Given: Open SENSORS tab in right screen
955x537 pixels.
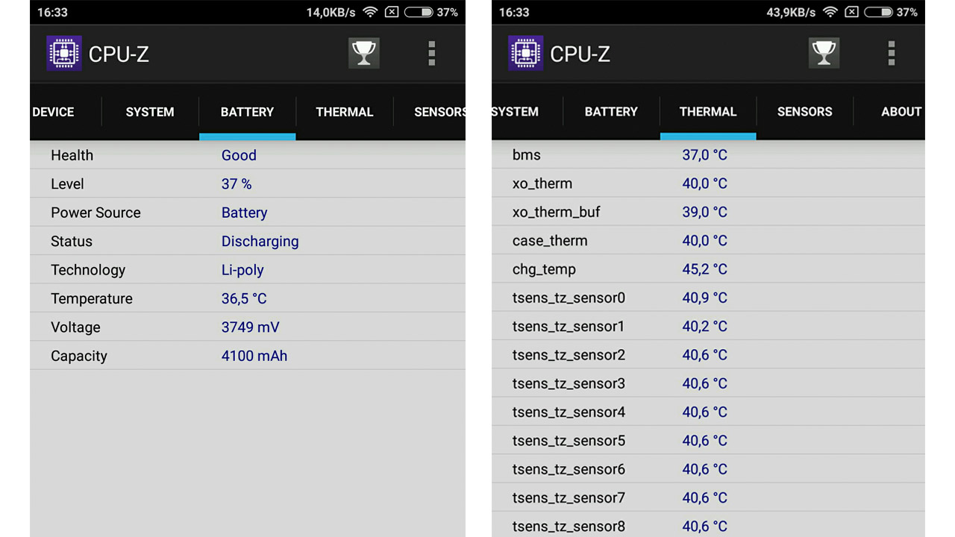Looking at the screenshot, I should (804, 112).
